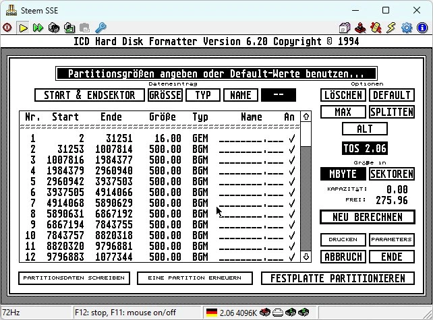Screen dimensions: 433x320
Task: Open the red joystick configuration icon
Action: click(x=360, y=28)
